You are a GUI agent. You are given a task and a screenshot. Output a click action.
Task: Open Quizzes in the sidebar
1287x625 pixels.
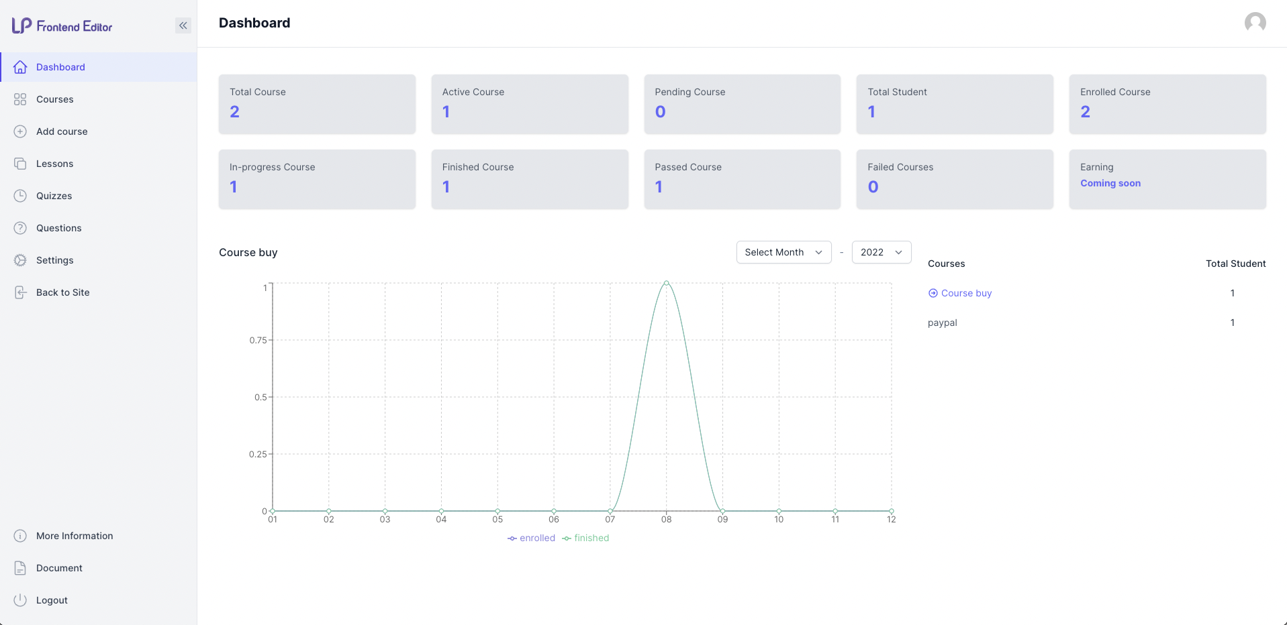tap(98, 196)
